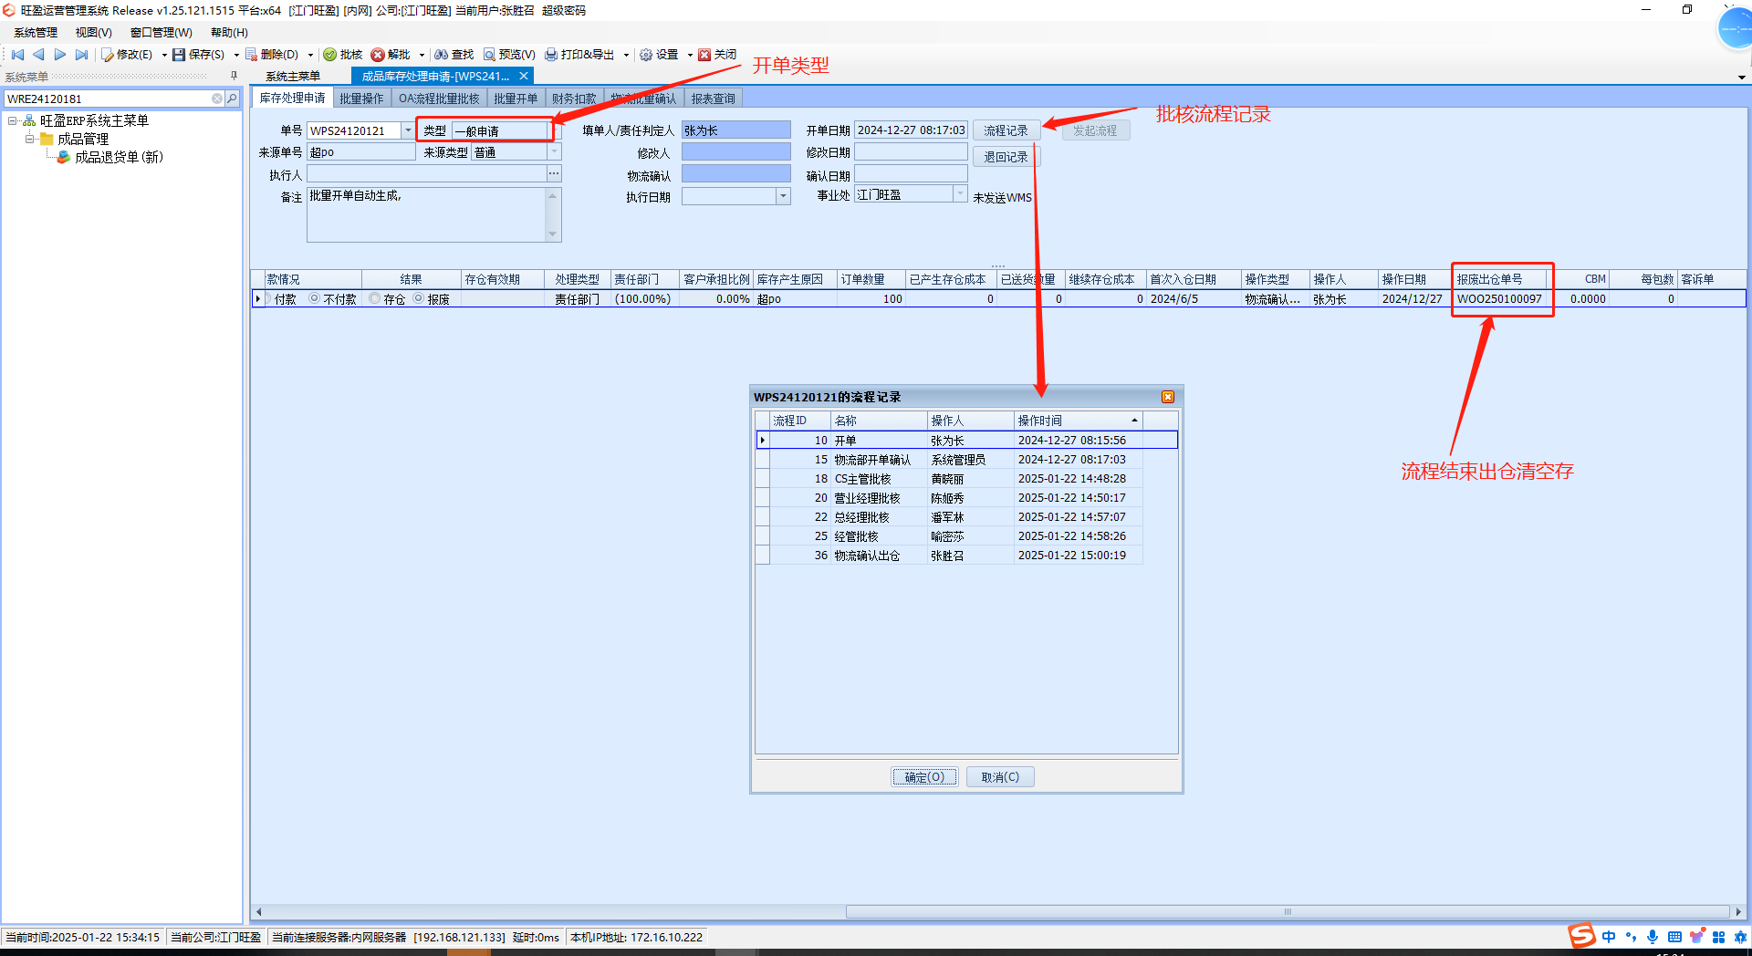The image size is (1752, 956).
Task: Open the 打印&导出 dropdown arrow
Action: click(626, 55)
